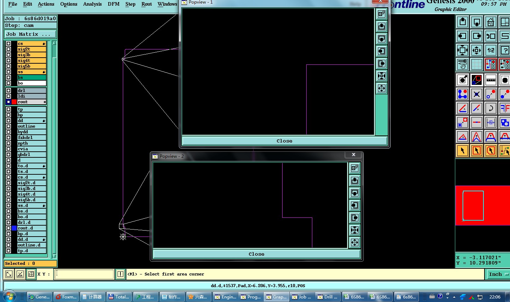Viewport: 510px width, 302px height.
Task: Click the Windows Start button
Action: tap(9, 296)
